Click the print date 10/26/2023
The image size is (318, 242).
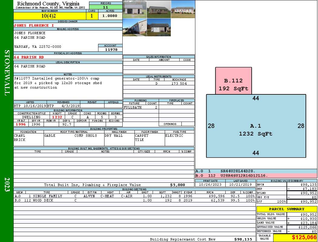point(210,185)
